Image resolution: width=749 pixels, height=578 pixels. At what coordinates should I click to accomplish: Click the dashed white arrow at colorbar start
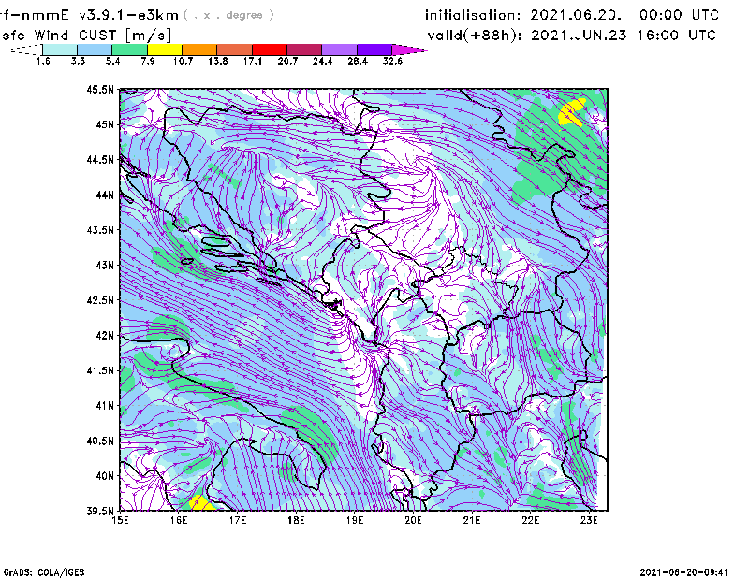[x=24, y=49]
